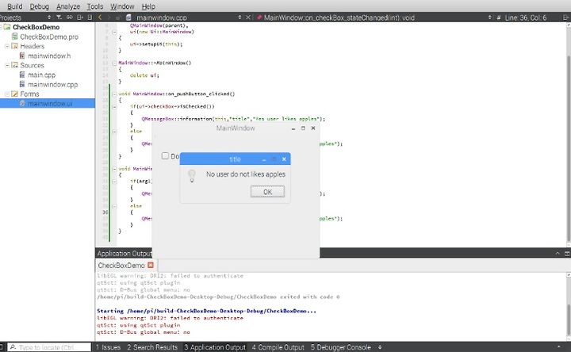Click the Headers folder icon
This screenshot has height=352, width=571.
[14, 46]
